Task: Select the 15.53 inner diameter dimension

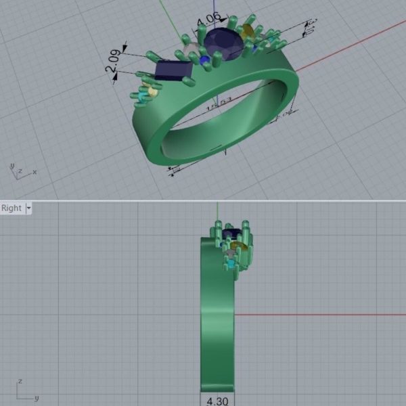Action: [x=221, y=104]
